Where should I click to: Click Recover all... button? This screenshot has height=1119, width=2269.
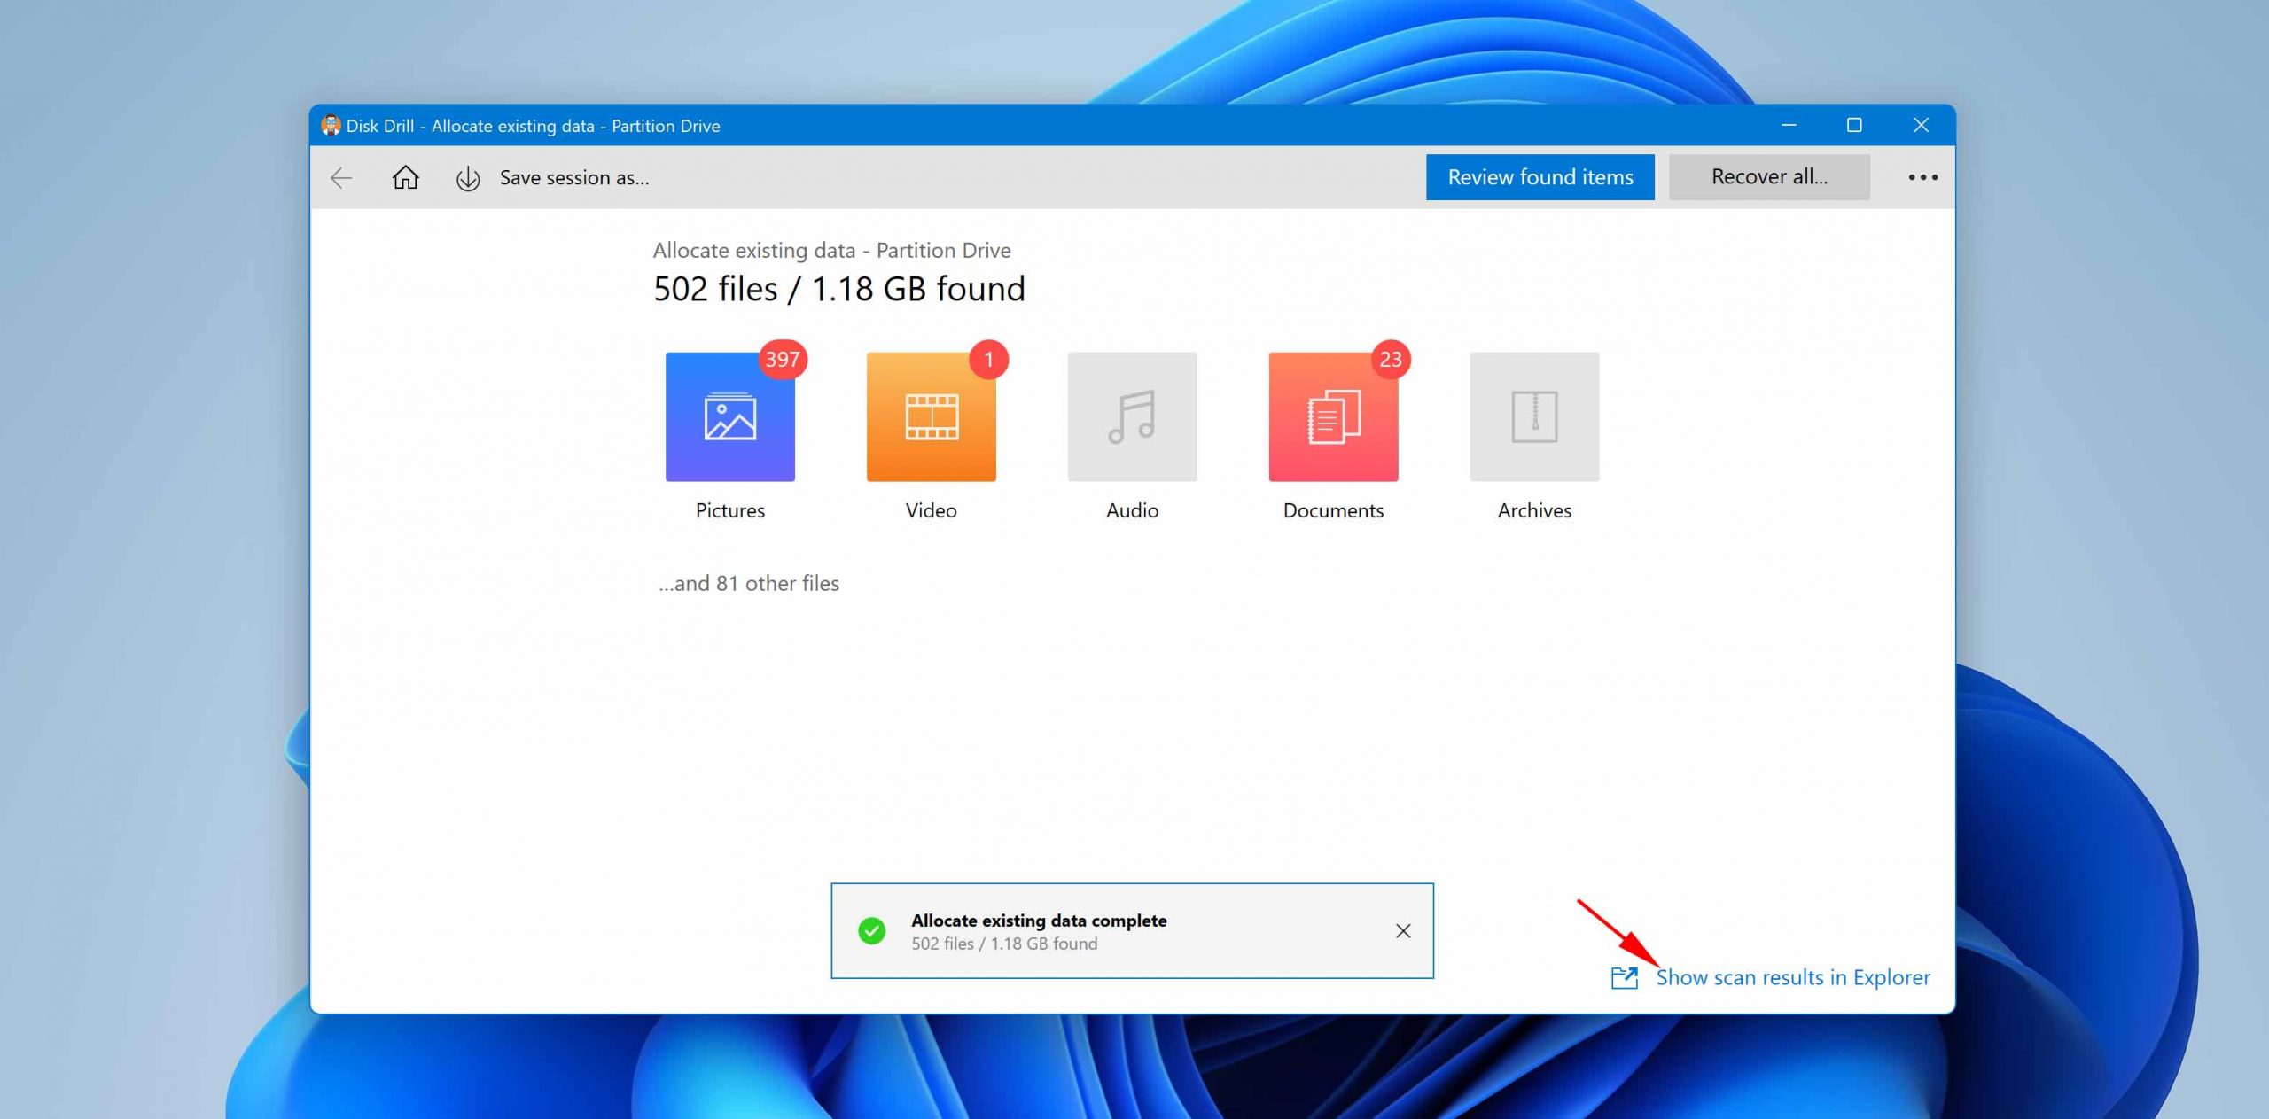point(1769,177)
